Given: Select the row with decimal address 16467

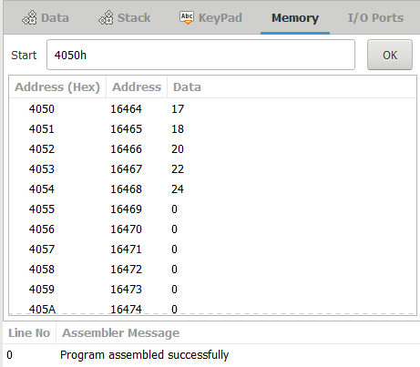Looking at the screenshot, I should 212,169.
